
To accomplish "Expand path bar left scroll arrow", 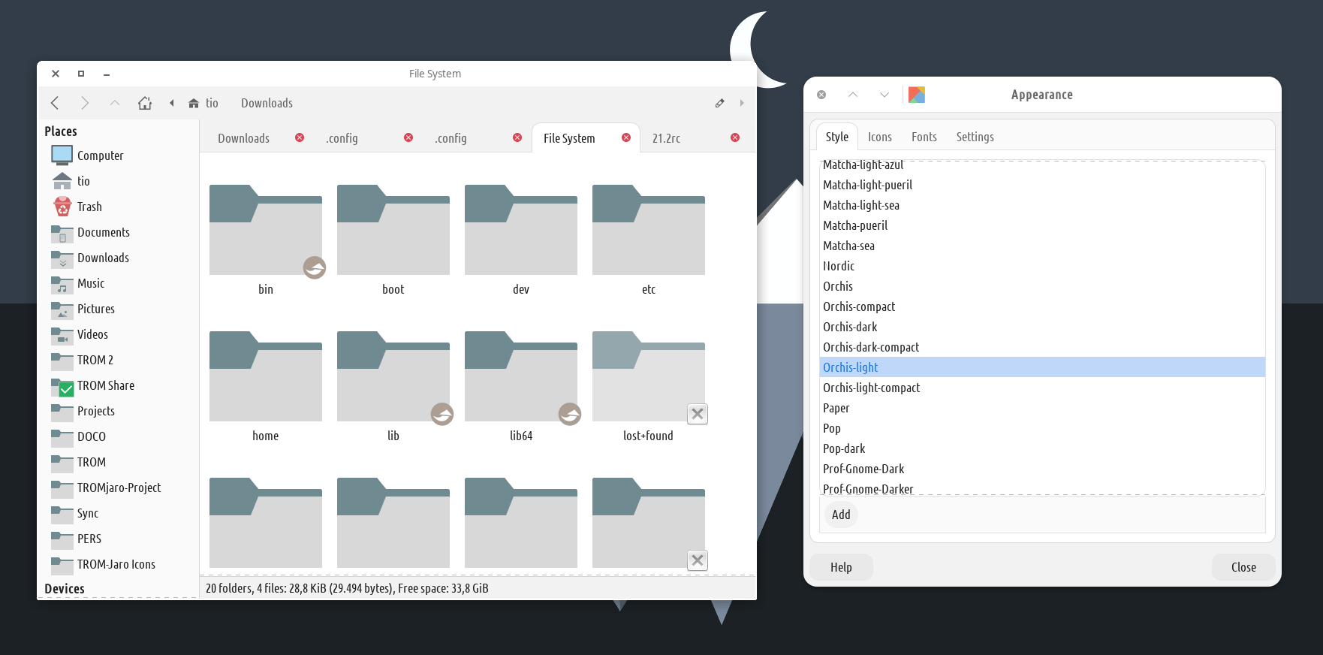I will (x=172, y=103).
